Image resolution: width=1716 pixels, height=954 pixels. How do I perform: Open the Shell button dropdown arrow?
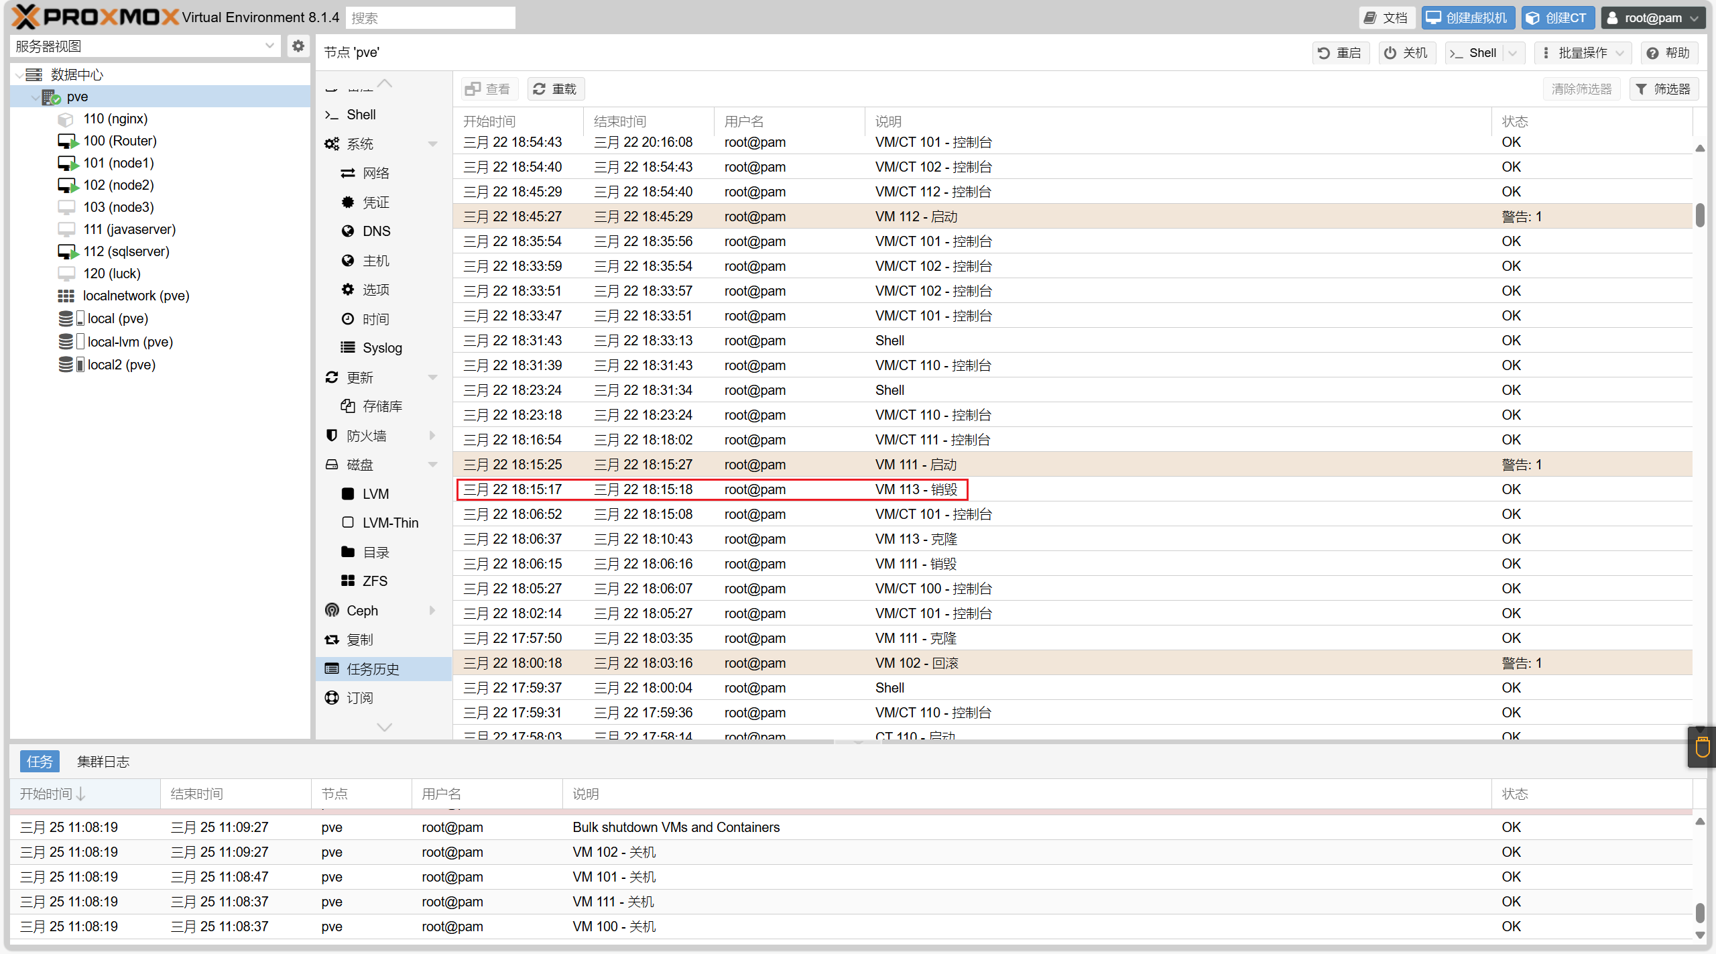(x=1513, y=53)
